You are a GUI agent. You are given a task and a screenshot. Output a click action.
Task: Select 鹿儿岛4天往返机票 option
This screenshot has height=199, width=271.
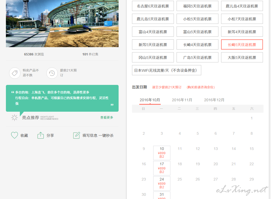tap(242, 6)
